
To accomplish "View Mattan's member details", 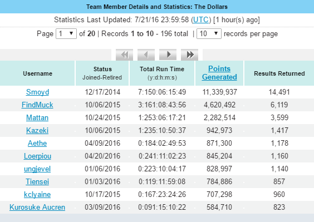I will click(37, 118).
